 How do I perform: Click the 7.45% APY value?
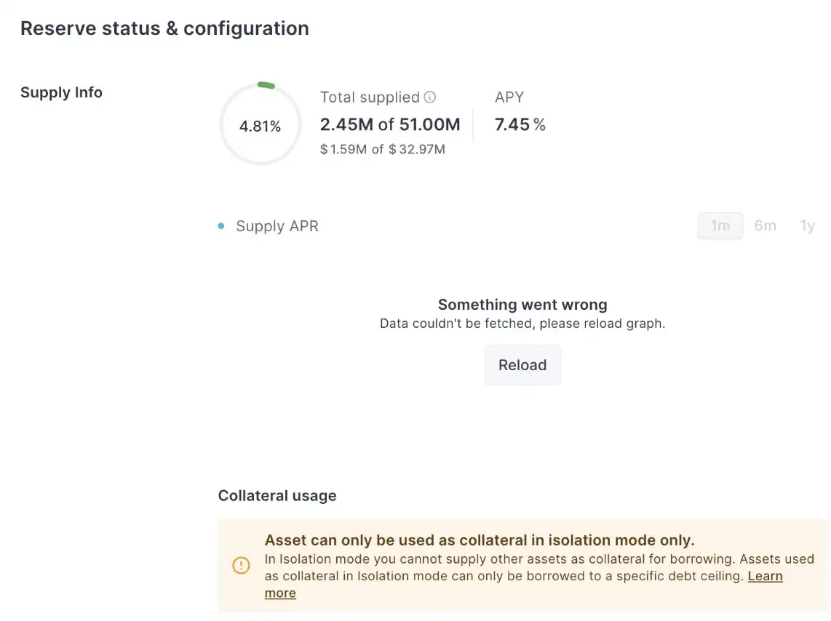[x=520, y=125]
